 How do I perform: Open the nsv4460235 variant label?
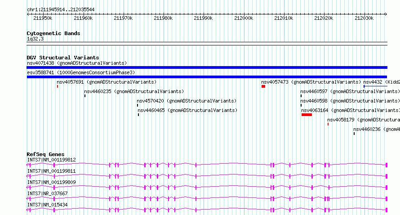(x=134, y=91)
